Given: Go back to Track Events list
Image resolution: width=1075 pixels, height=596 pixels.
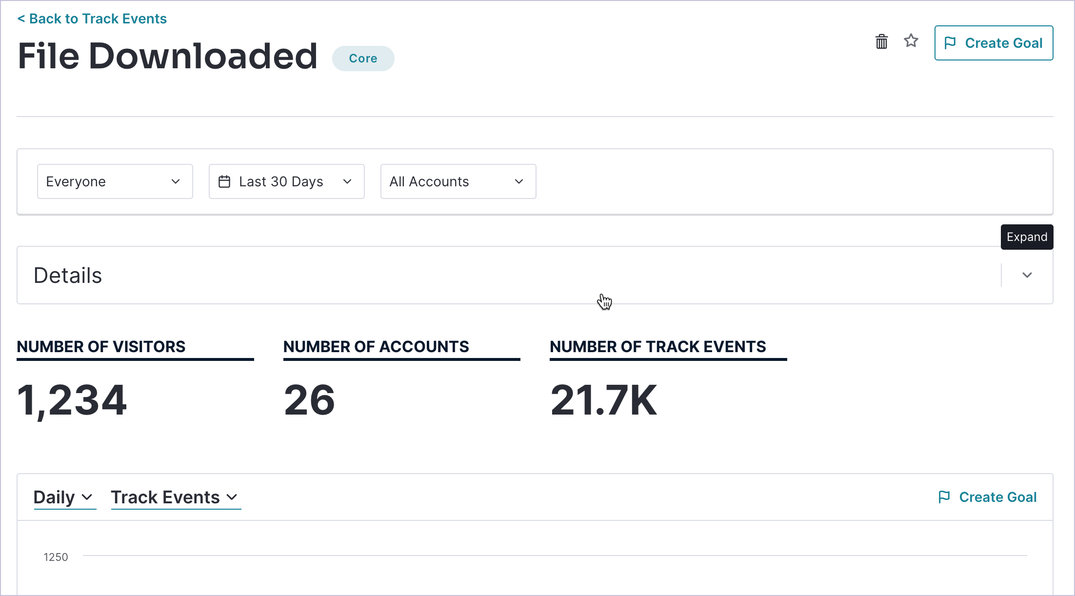Looking at the screenshot, I should (x=92, y=19).
